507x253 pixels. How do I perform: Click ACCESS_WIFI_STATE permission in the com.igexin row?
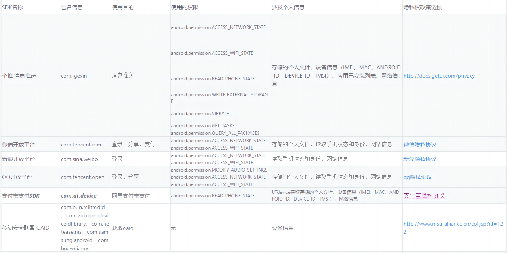[212, 53]
